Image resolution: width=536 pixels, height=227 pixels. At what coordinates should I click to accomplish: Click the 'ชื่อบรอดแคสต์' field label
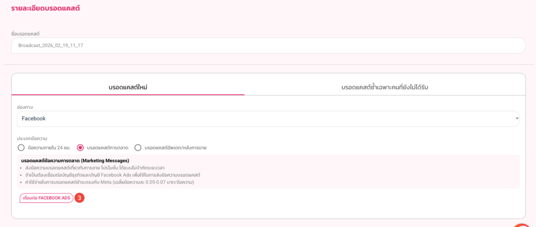pyautogui.click(x=26, y=34)
